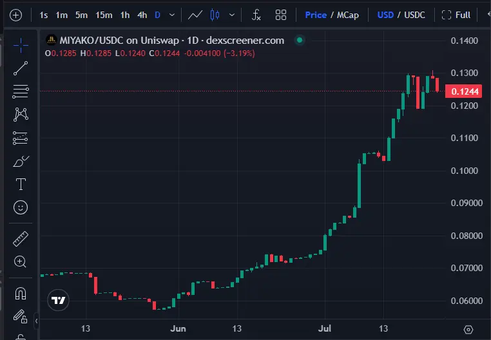Select candlestick chart style
This screenshot has height=340, width=491.
(215, 15)
